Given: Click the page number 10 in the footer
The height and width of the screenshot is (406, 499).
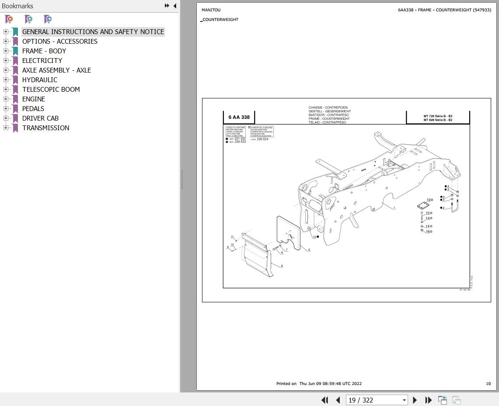Looking at the screenshot, I should tap(488, 383).
